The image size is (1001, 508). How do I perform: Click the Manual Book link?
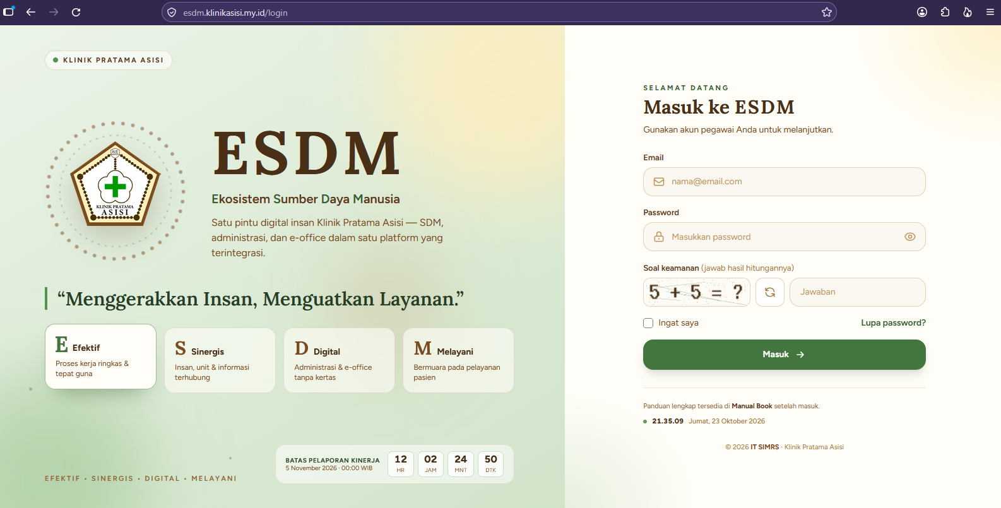[752, 406]
